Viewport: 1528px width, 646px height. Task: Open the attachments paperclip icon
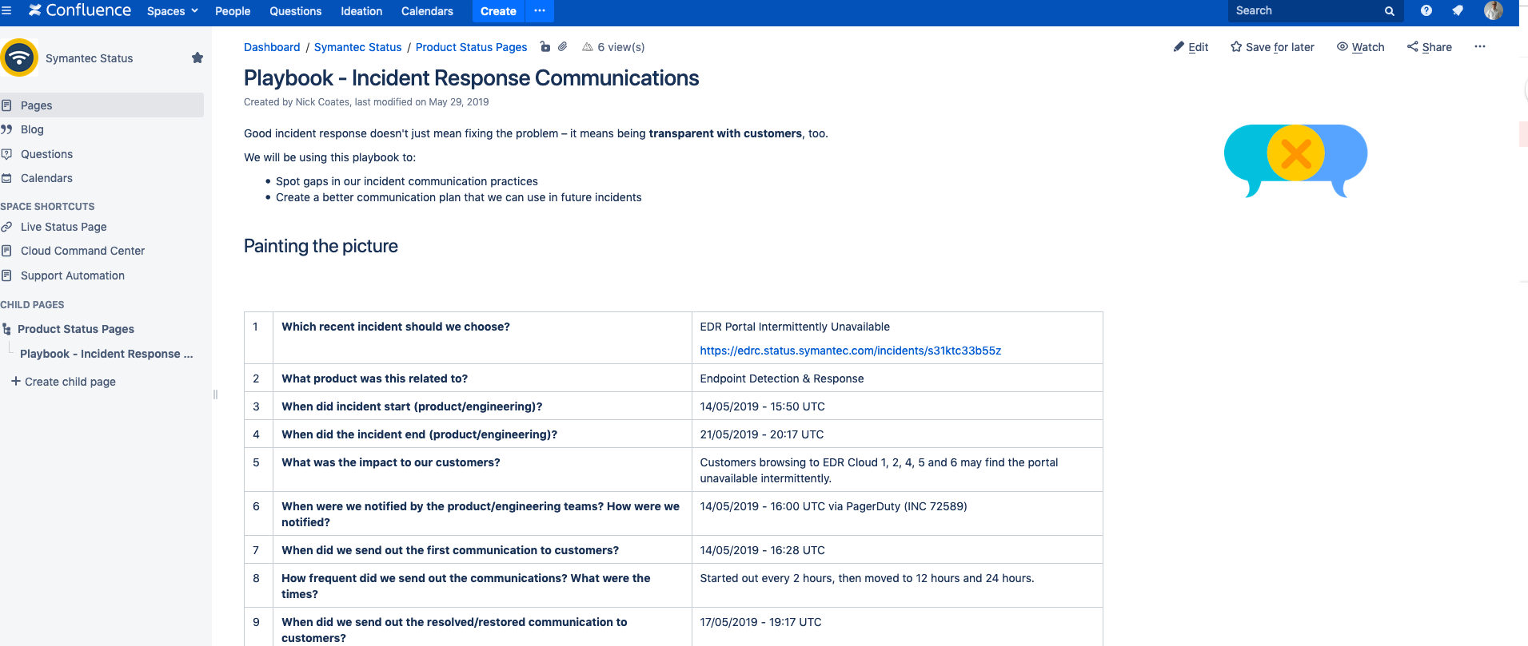[x=563, y=47]
